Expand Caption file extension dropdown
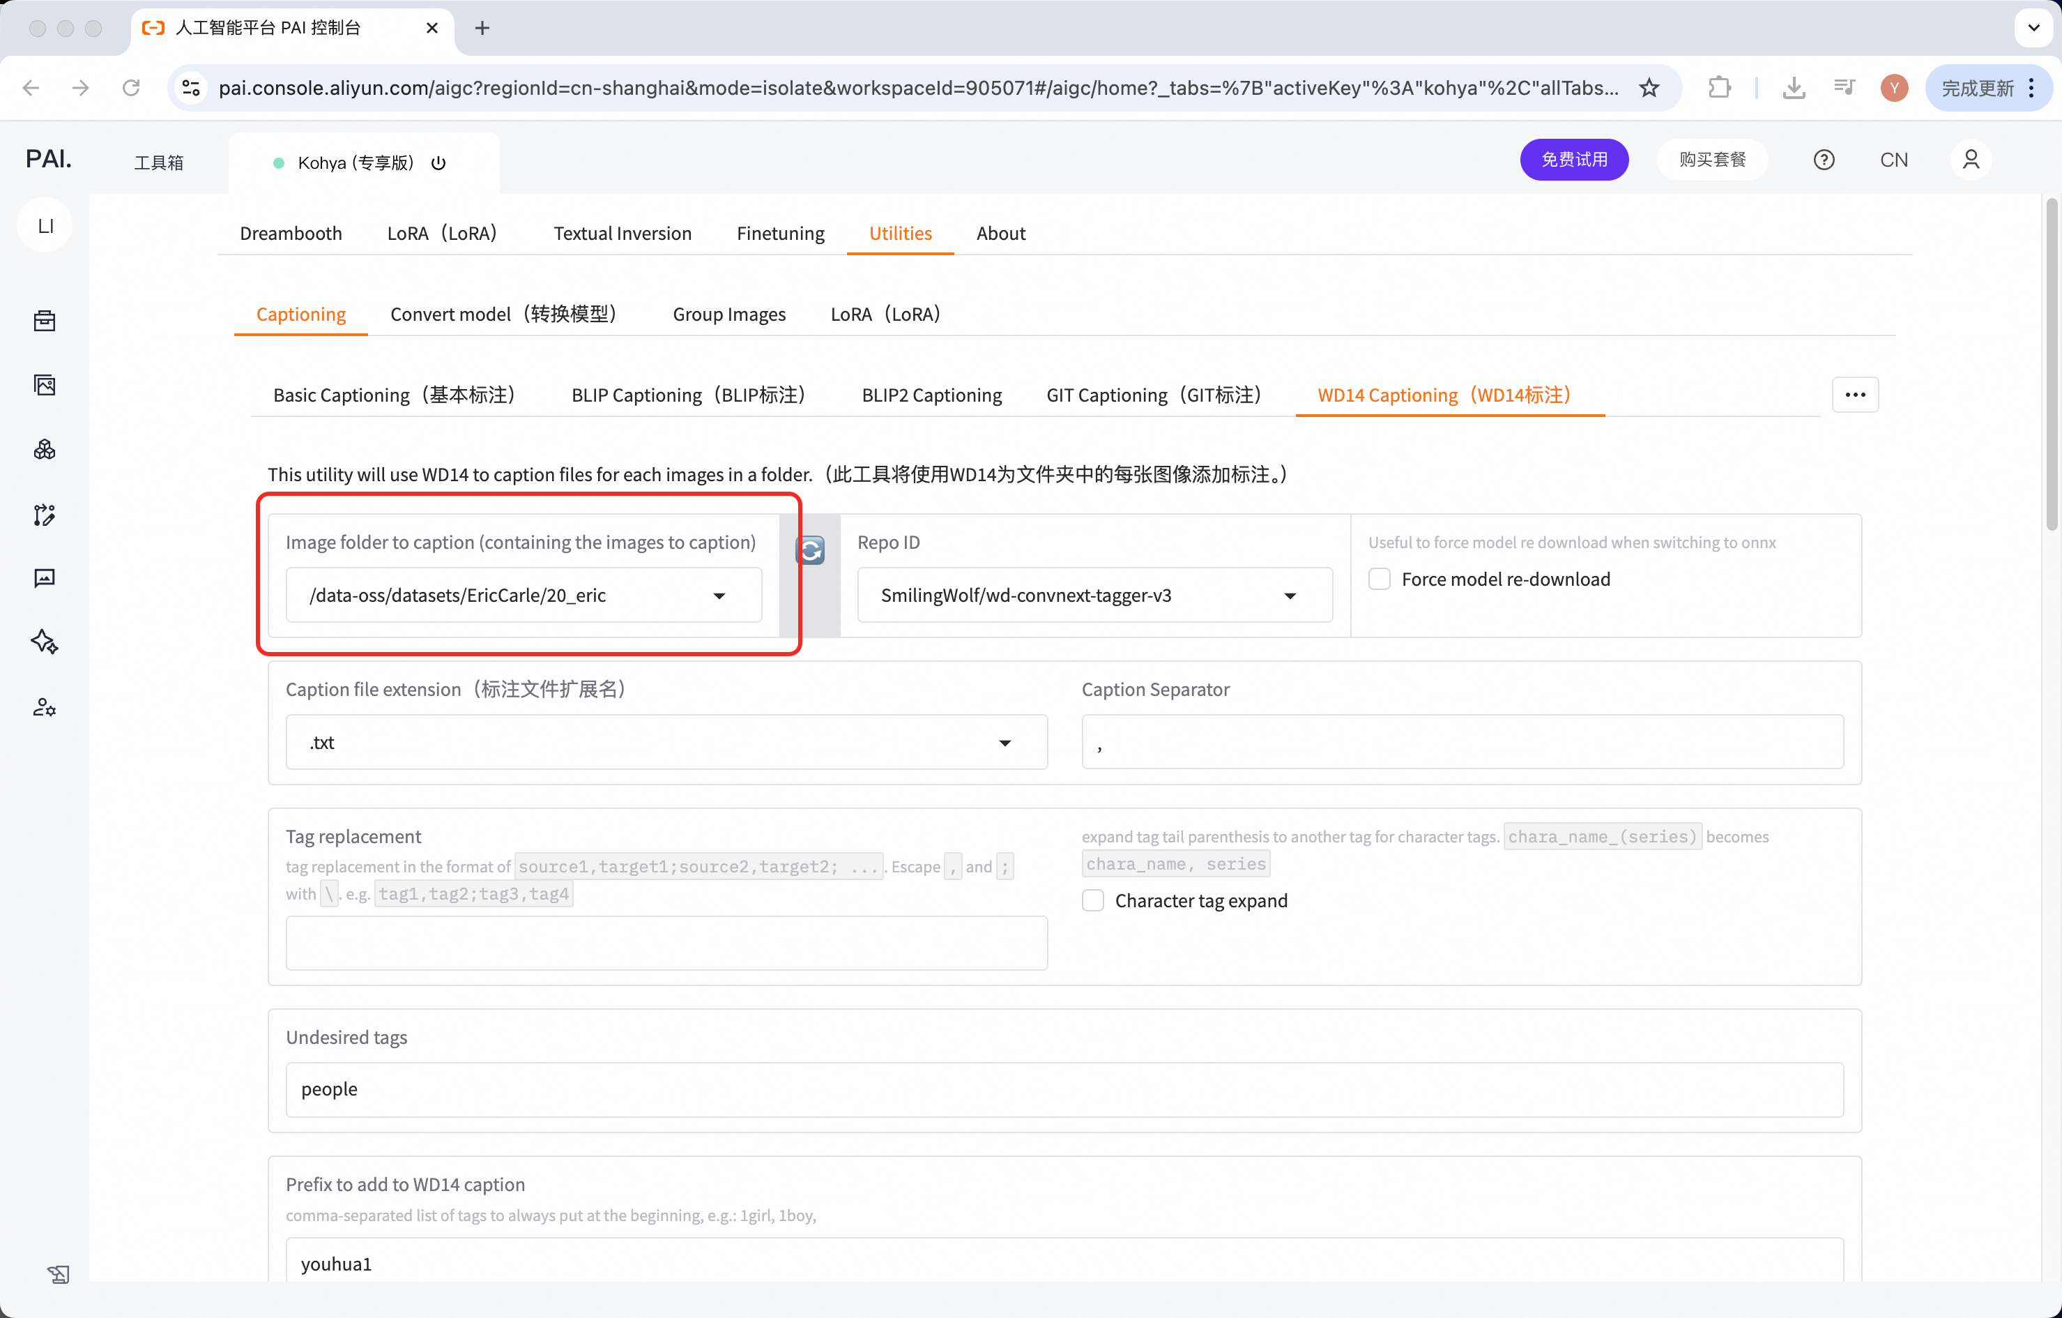 pyautogui.click(x=1005, y=743)
